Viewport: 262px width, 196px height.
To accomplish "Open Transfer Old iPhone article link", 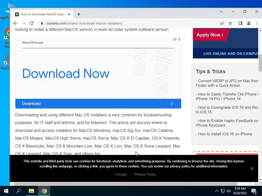I will (x=227, y=96).
